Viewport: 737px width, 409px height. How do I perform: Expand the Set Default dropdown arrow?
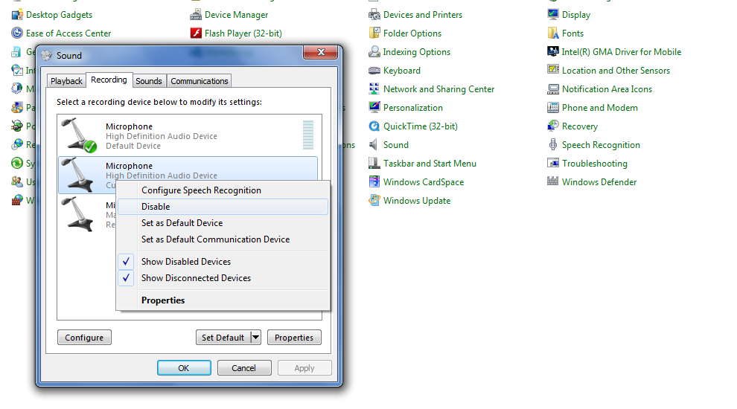(x=255, y=338)
